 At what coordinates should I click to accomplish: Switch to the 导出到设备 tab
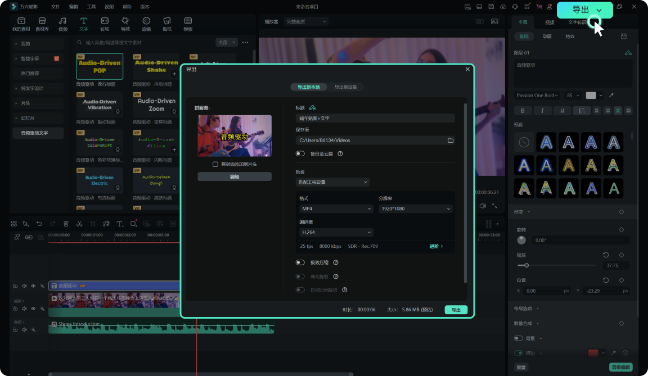(x=345, y=87)
